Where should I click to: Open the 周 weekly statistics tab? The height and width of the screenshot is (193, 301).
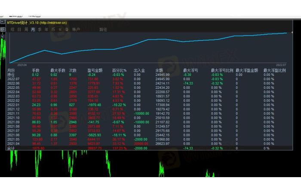[26, 30]
